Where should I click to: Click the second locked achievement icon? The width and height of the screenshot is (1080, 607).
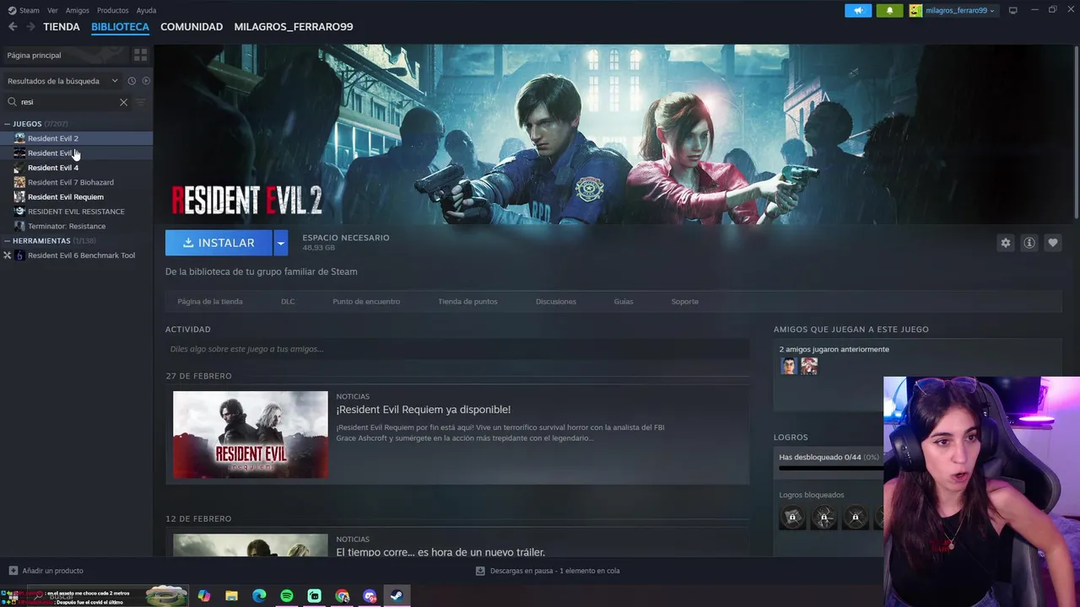pyautogui.click(x=823, y=517)
